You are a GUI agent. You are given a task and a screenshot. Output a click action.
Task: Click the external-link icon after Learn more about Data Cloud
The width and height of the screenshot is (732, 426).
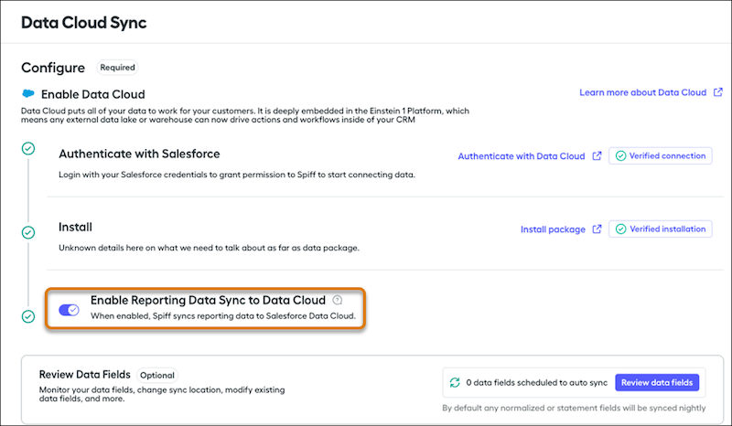(718, 92)
